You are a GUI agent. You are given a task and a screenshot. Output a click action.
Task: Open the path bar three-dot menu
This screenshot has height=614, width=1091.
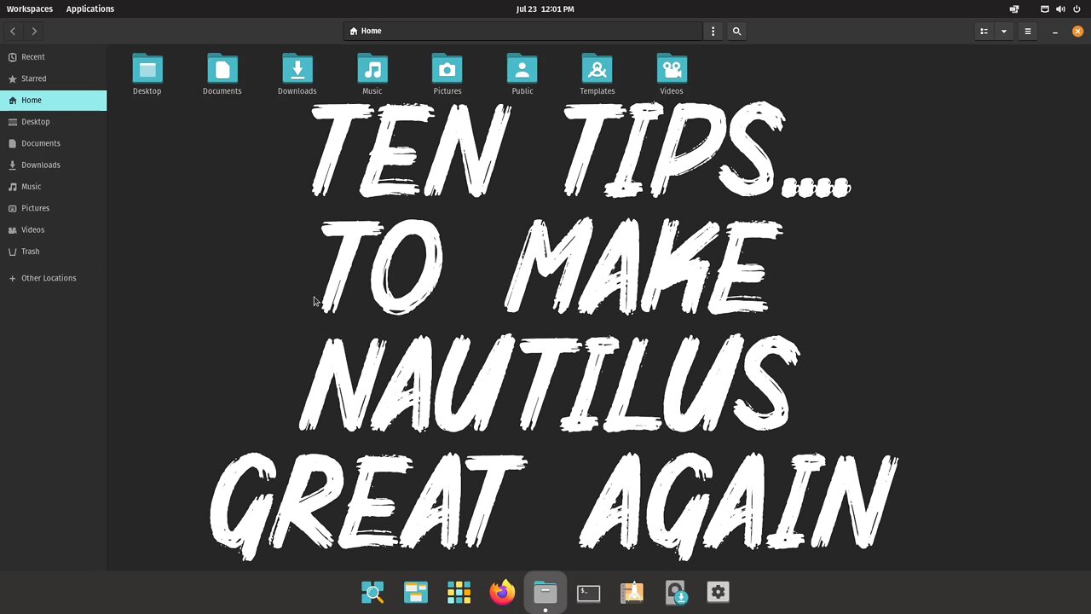[x=713, y=32]
